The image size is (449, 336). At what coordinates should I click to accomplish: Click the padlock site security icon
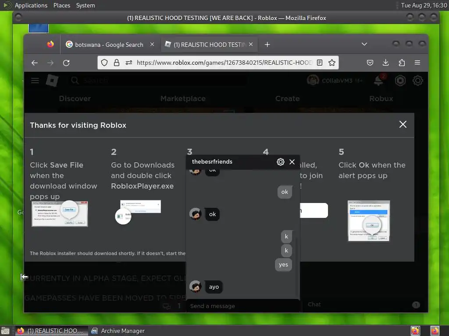(x=117, y=63)
